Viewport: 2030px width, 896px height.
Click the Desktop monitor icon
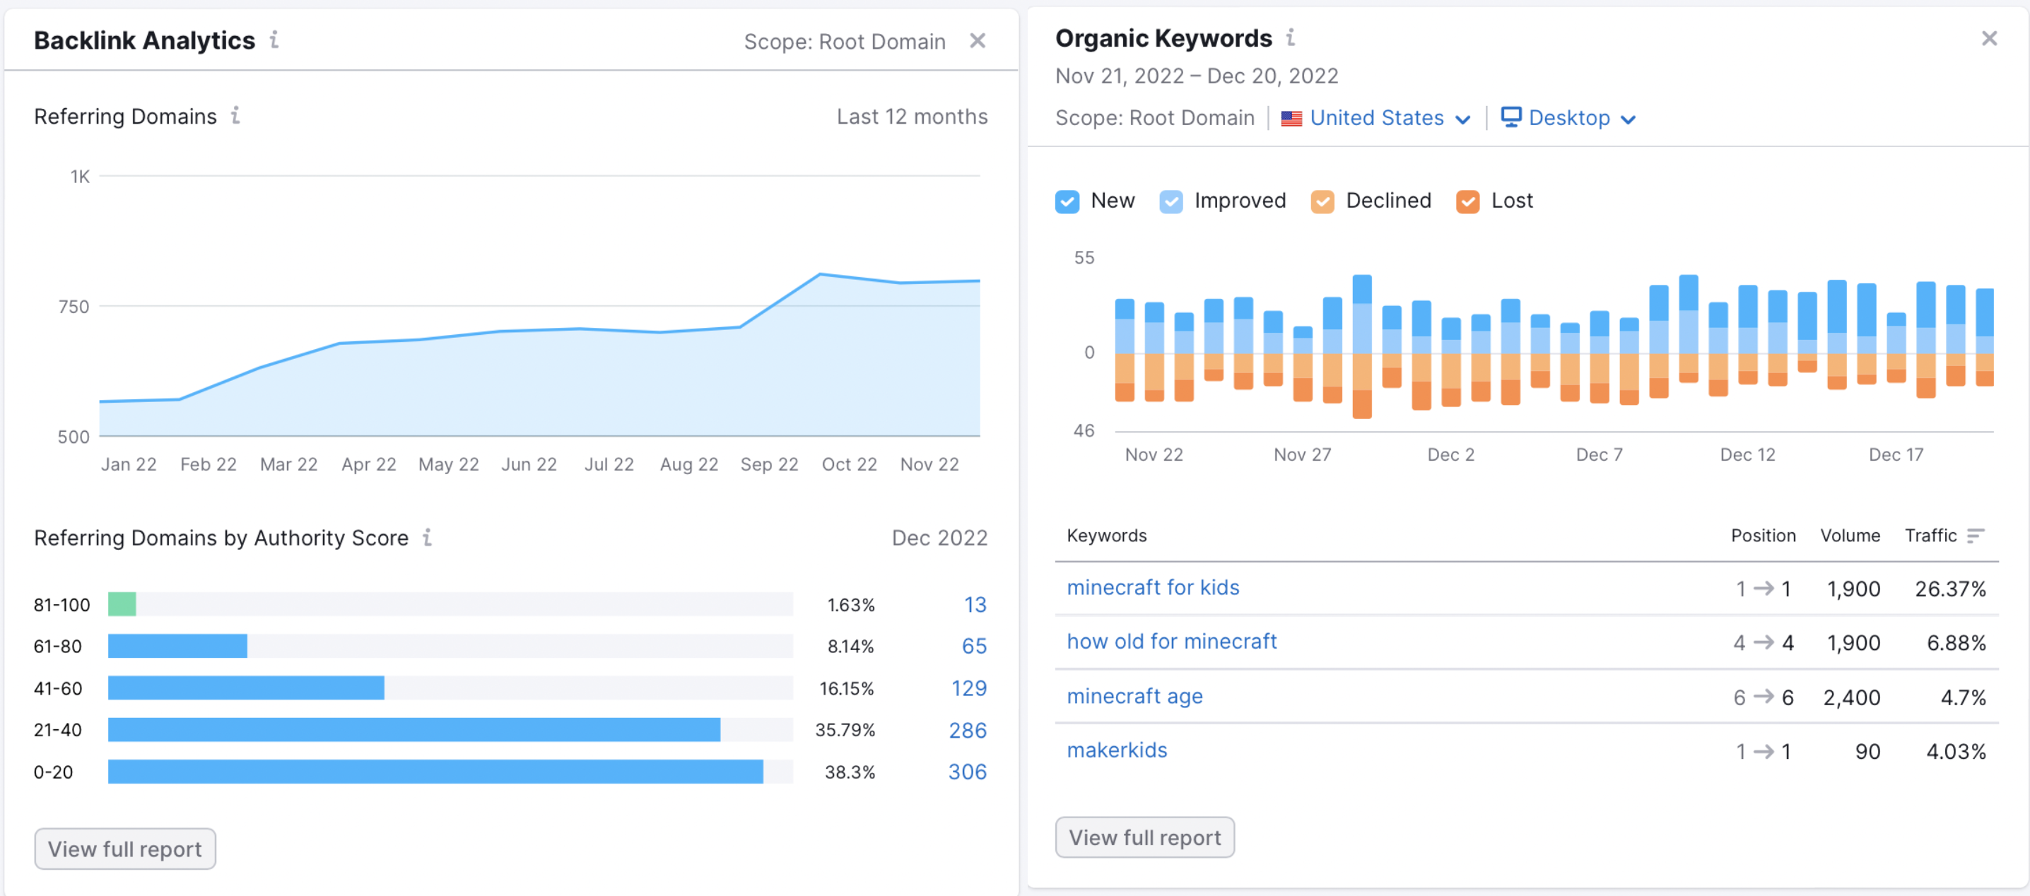[x=1510, y=117]
